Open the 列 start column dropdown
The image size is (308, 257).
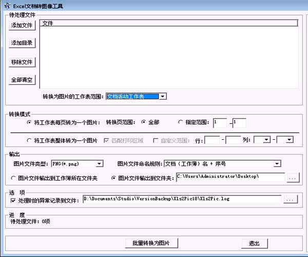point(266,140)
